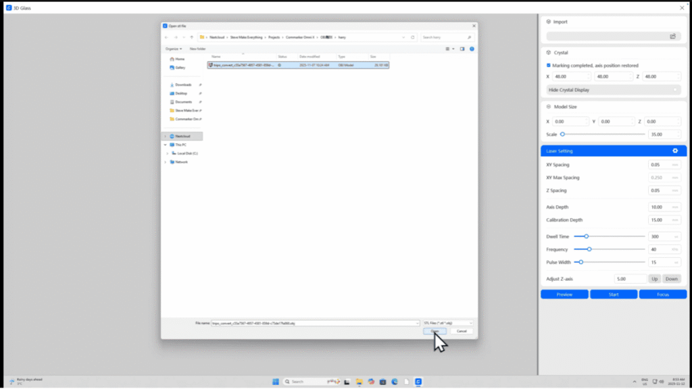The height and width of the screenshot is (389, 692).
Task: Select Nextcloud in the navigation pane
Action: [182, 136]
